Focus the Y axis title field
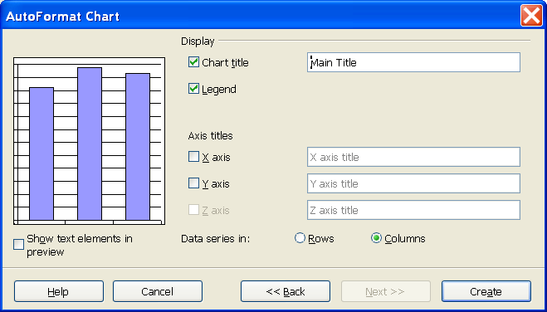This screenshot has height=312, width=547. 413,183
